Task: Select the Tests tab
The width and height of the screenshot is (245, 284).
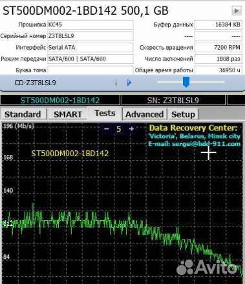Action: click(x=105, y=113)
